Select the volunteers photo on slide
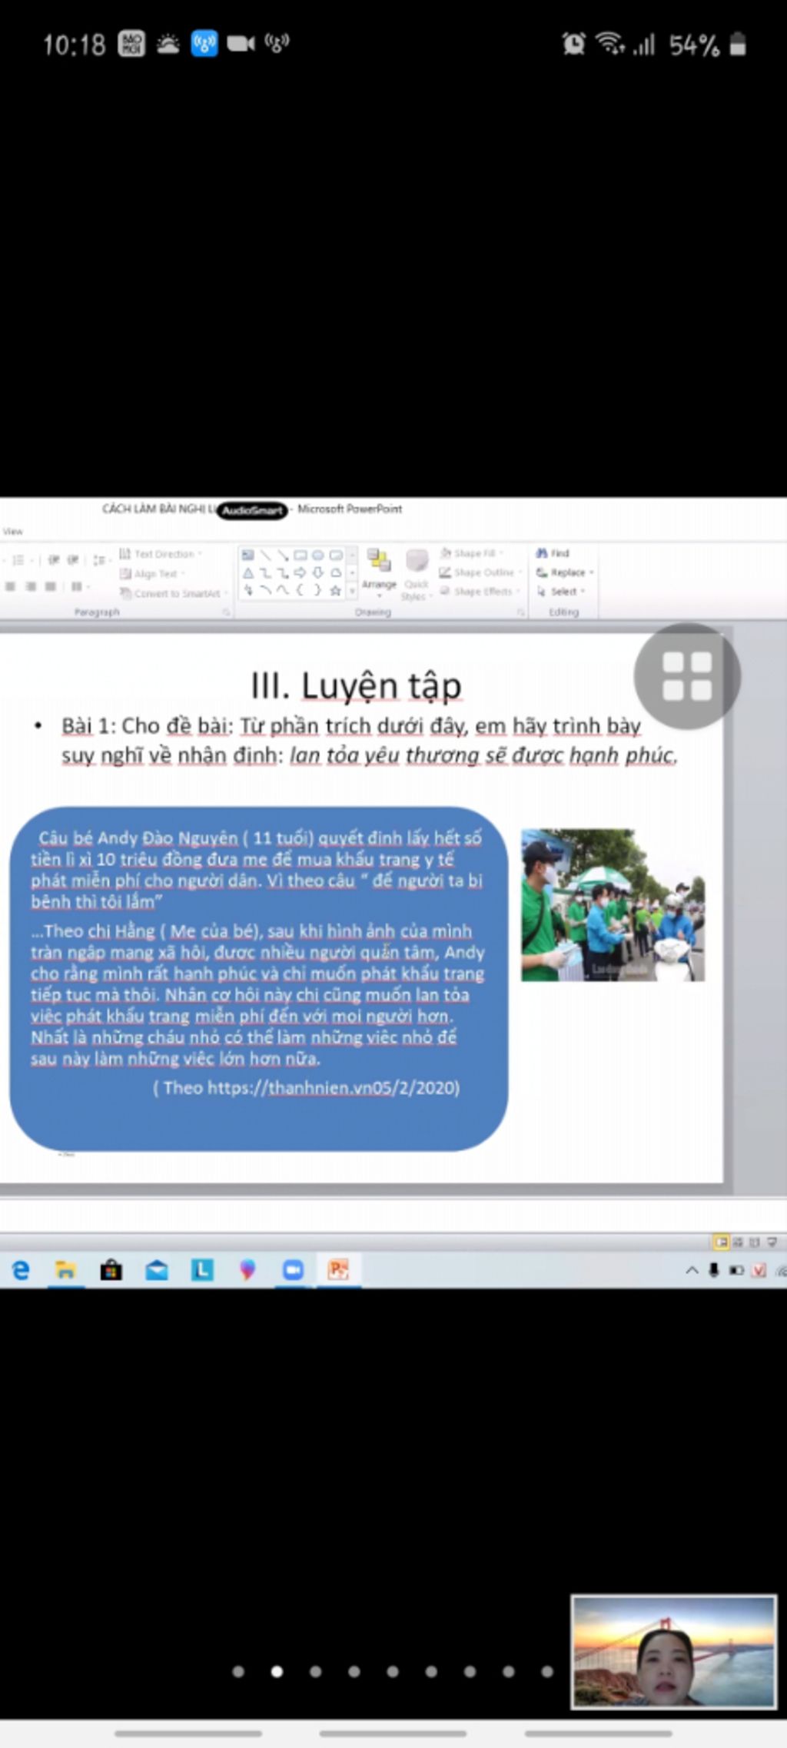The width and height of the screenshot is (787, 1748). (x=613, y=904)
